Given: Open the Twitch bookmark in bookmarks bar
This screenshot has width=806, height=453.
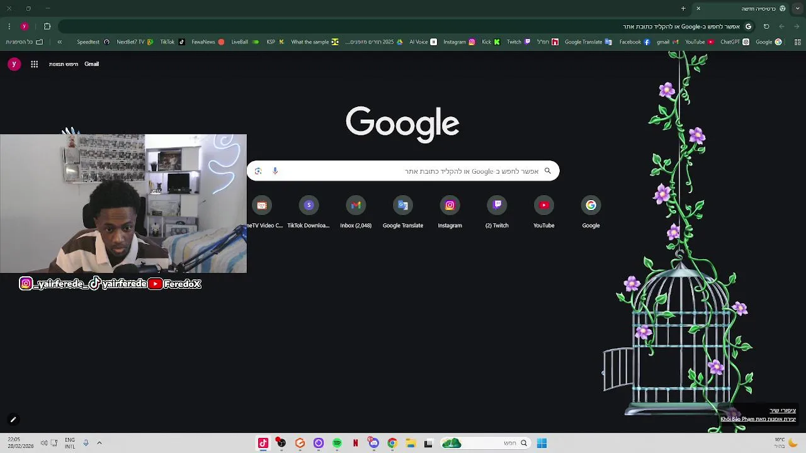Looking at the screenshot, I should pos(518,42).
